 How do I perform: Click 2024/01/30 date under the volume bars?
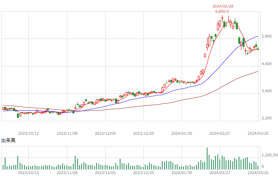click(x=182, y=172)
